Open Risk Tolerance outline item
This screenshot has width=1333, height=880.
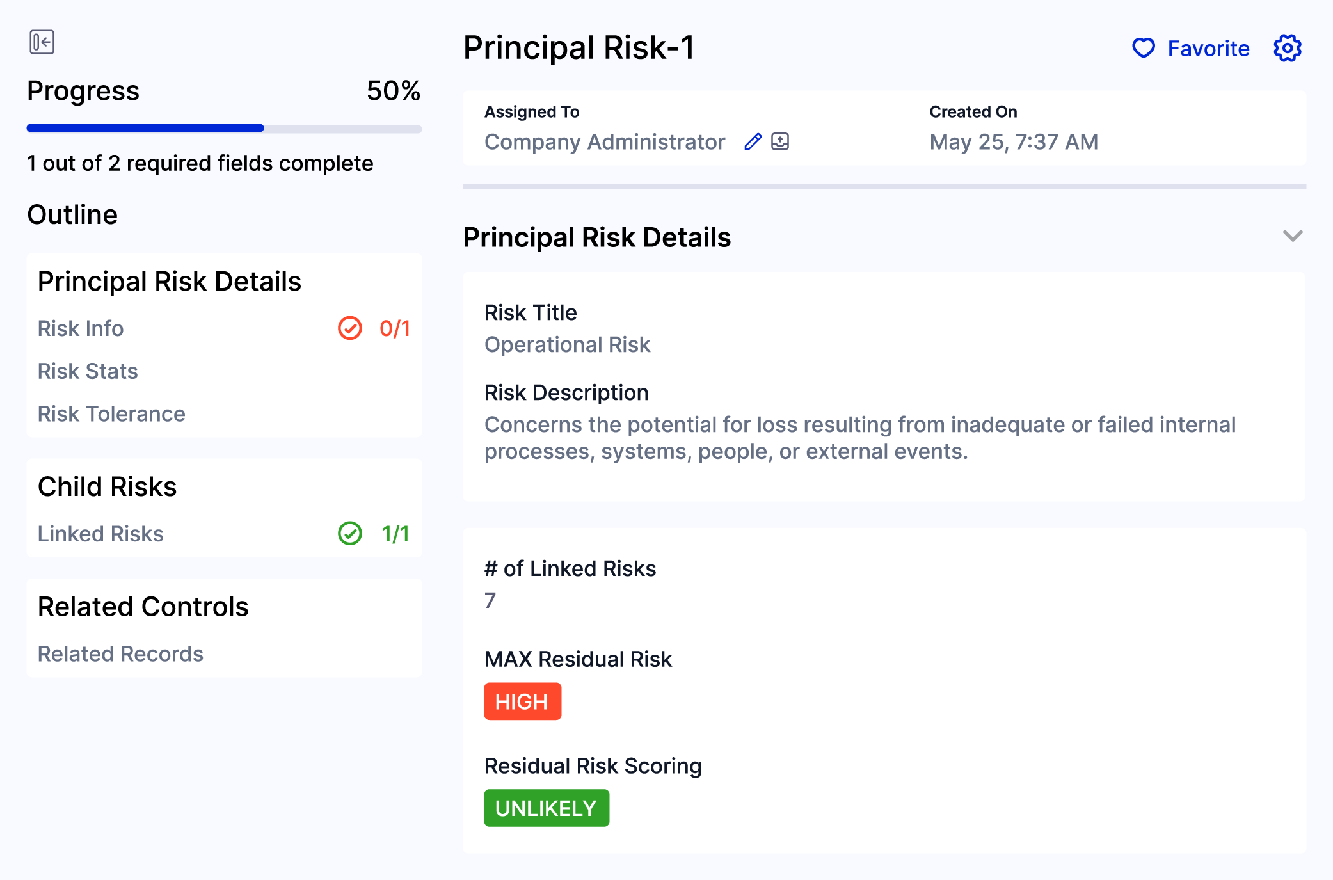[x=111, y=414]
